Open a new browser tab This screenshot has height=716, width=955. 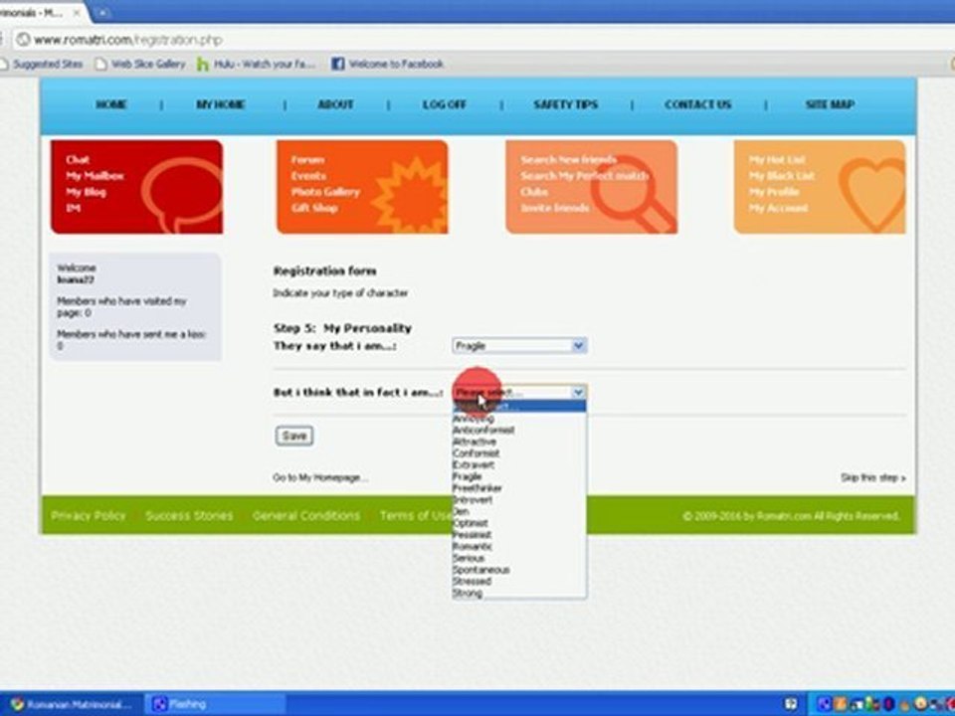click(102, 12)
